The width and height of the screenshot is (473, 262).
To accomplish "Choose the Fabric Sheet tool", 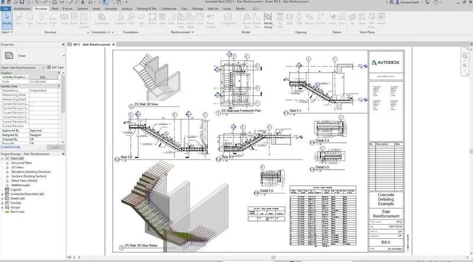I will [x=190, y=20].
